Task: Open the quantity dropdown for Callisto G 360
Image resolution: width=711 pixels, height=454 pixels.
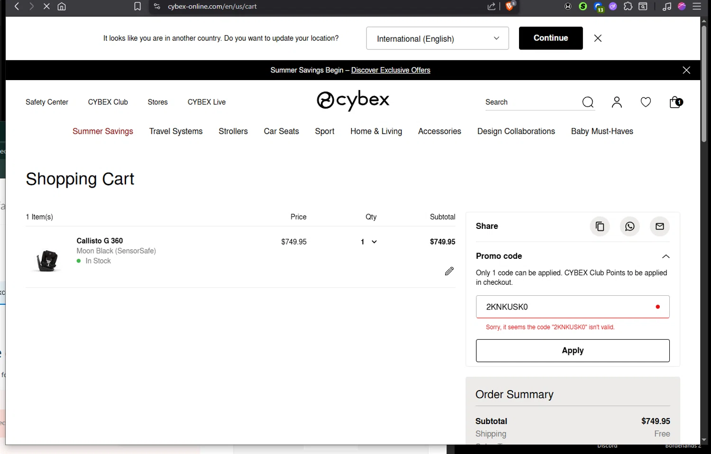Action: (369, 242)
